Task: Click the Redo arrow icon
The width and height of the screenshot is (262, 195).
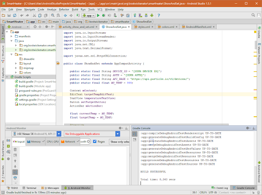Action: click(x=27, y=16)
